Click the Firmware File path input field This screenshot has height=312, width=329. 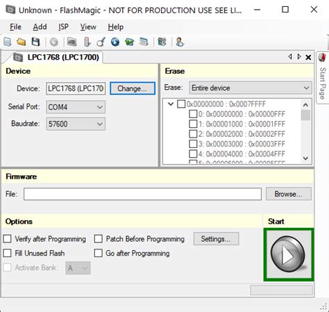142,194
